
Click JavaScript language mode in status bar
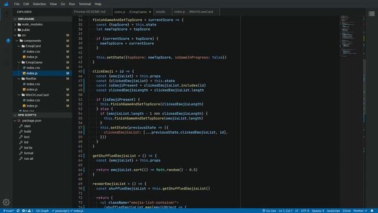point(333,211)
